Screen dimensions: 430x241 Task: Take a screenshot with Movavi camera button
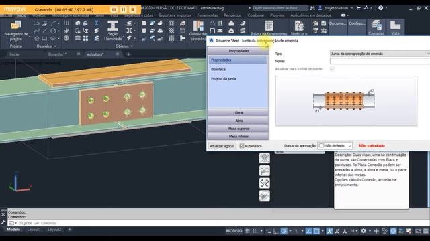coord(114,9)
